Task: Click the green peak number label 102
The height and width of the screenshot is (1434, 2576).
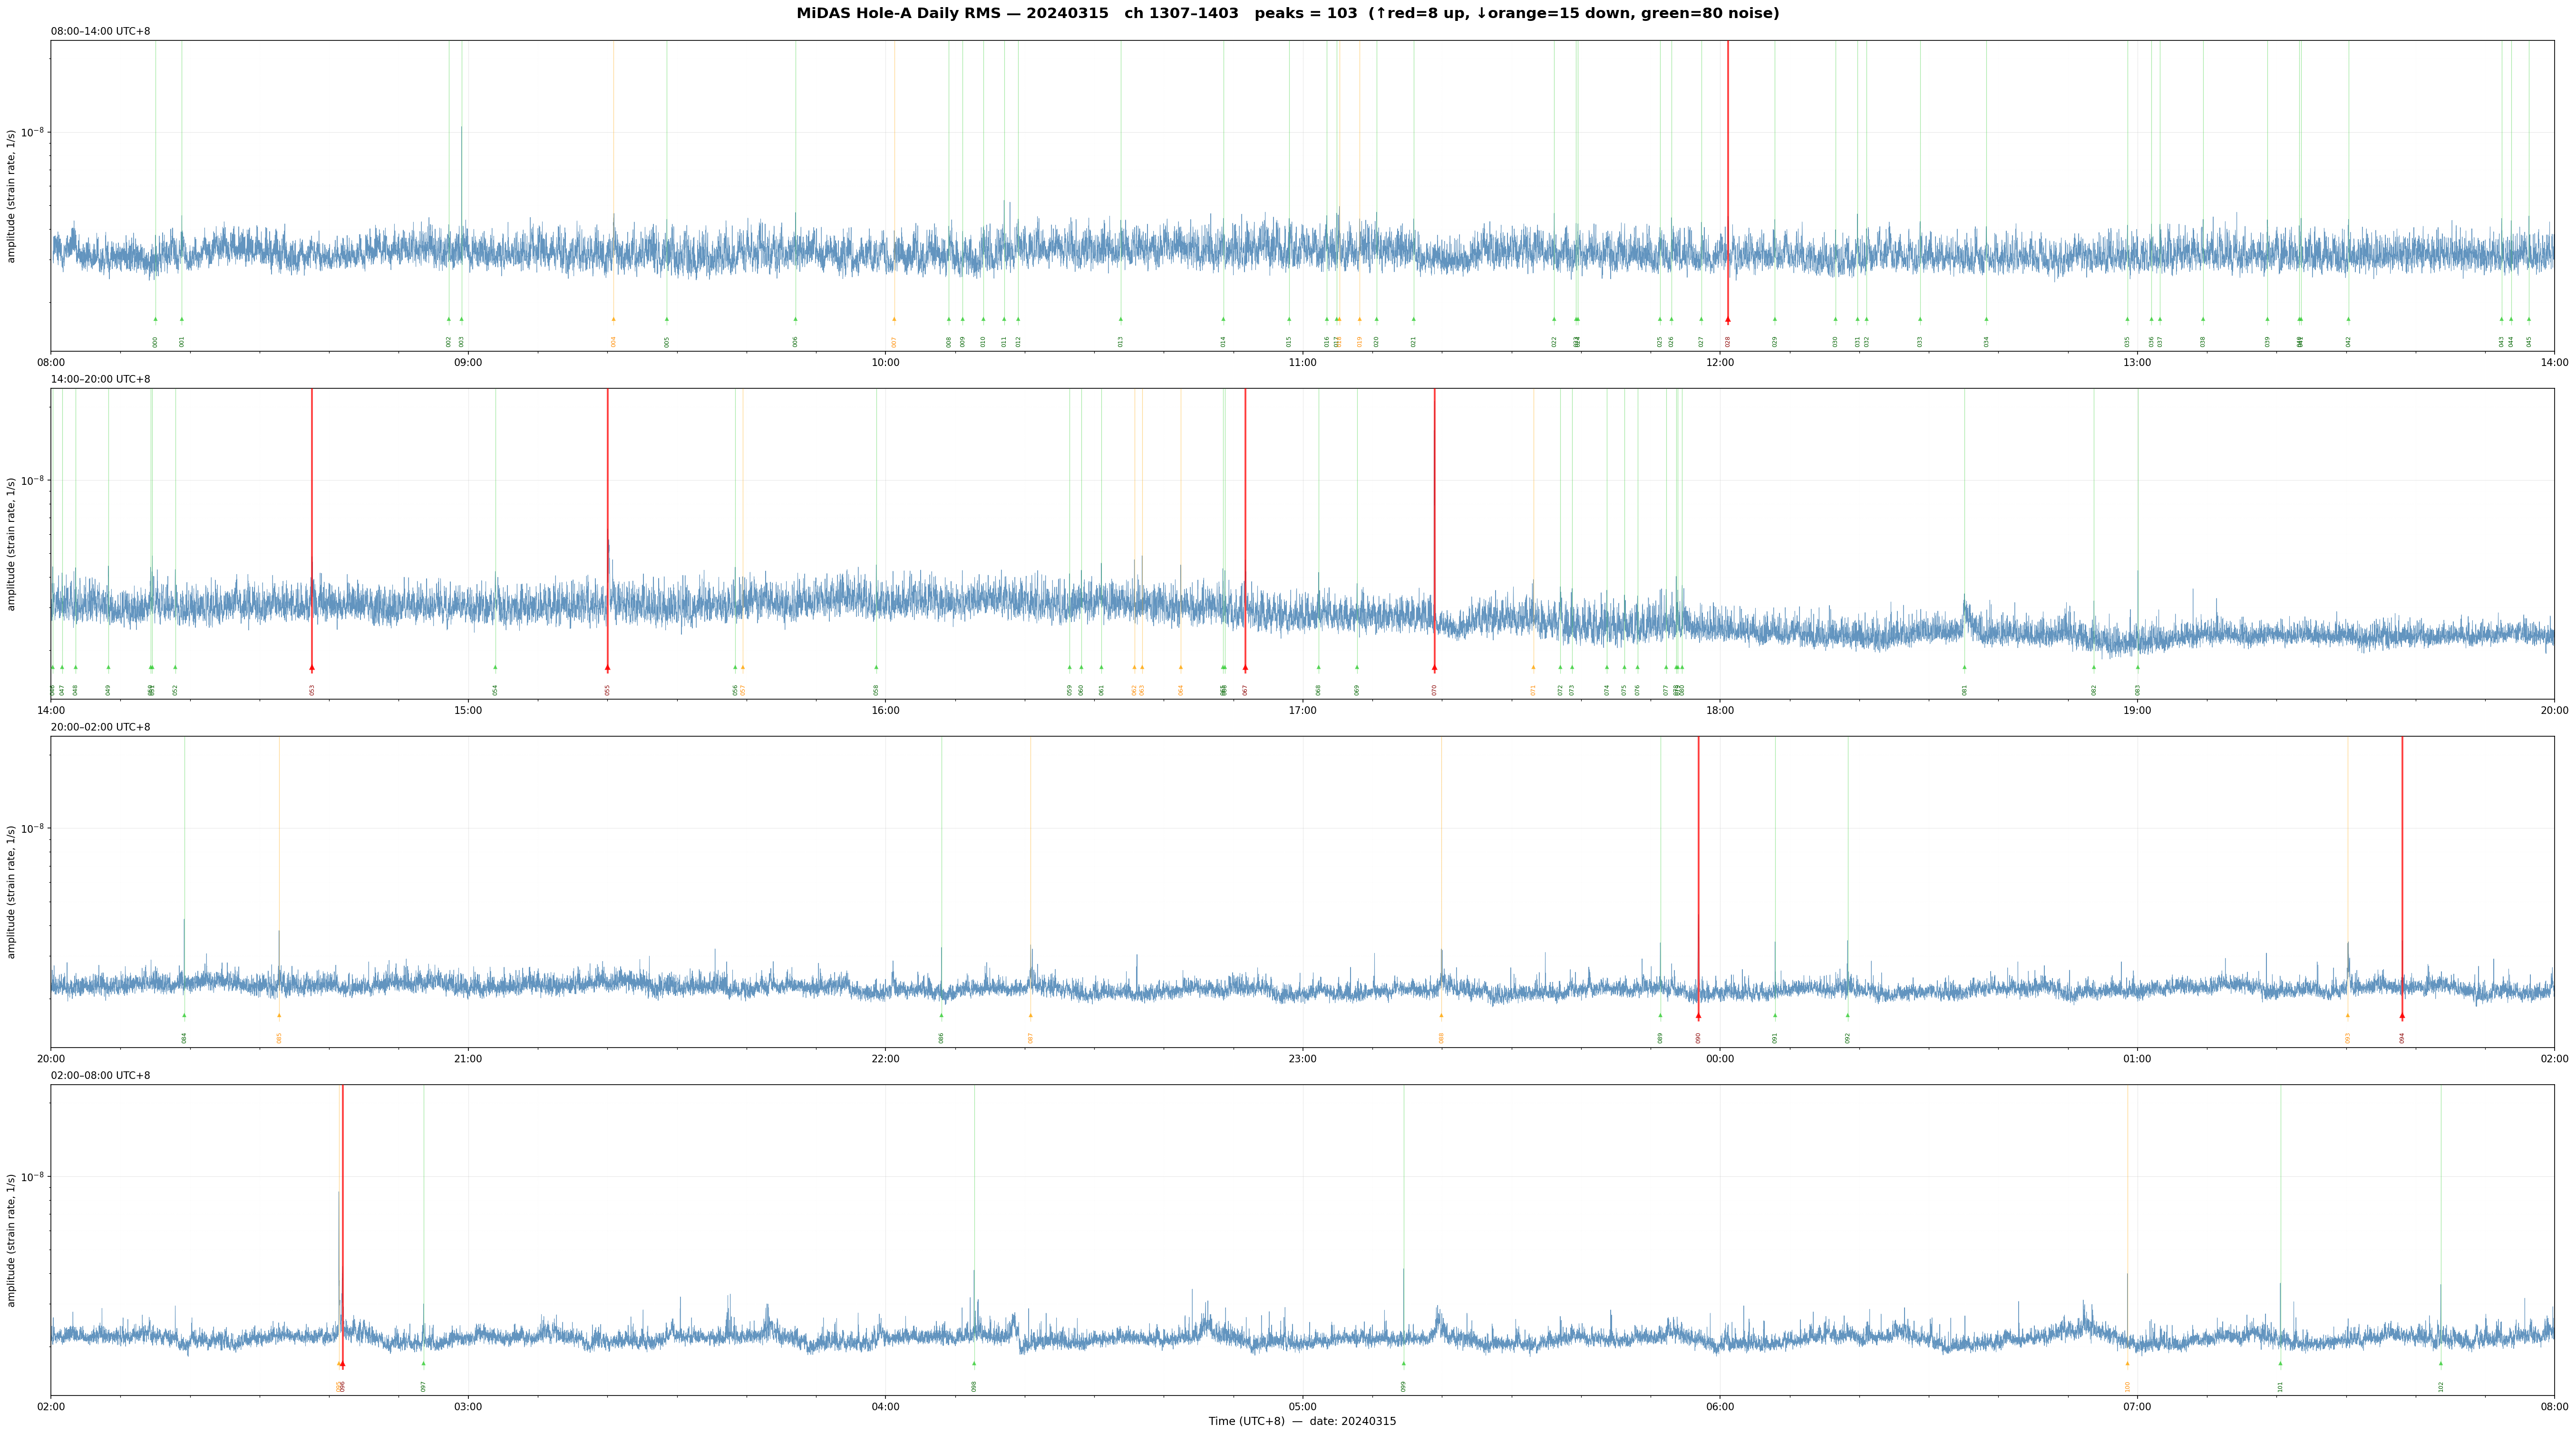Action: (x=2441, y=1386)
